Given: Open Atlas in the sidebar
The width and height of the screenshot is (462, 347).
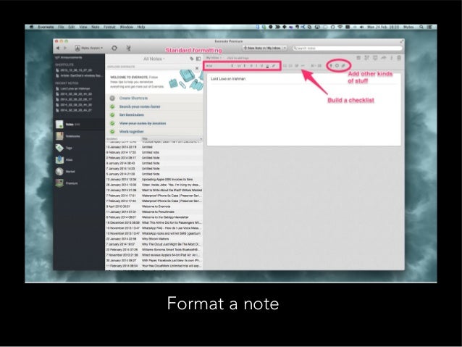Looking at the screenshot, I should (79, 160).
